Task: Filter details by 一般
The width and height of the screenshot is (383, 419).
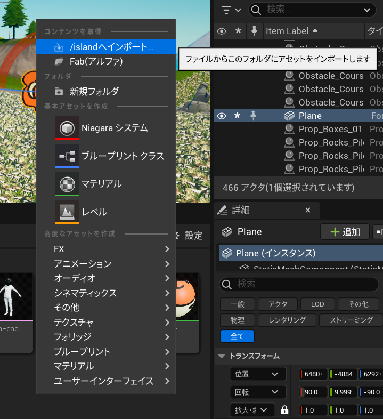Action: (238, 304)
